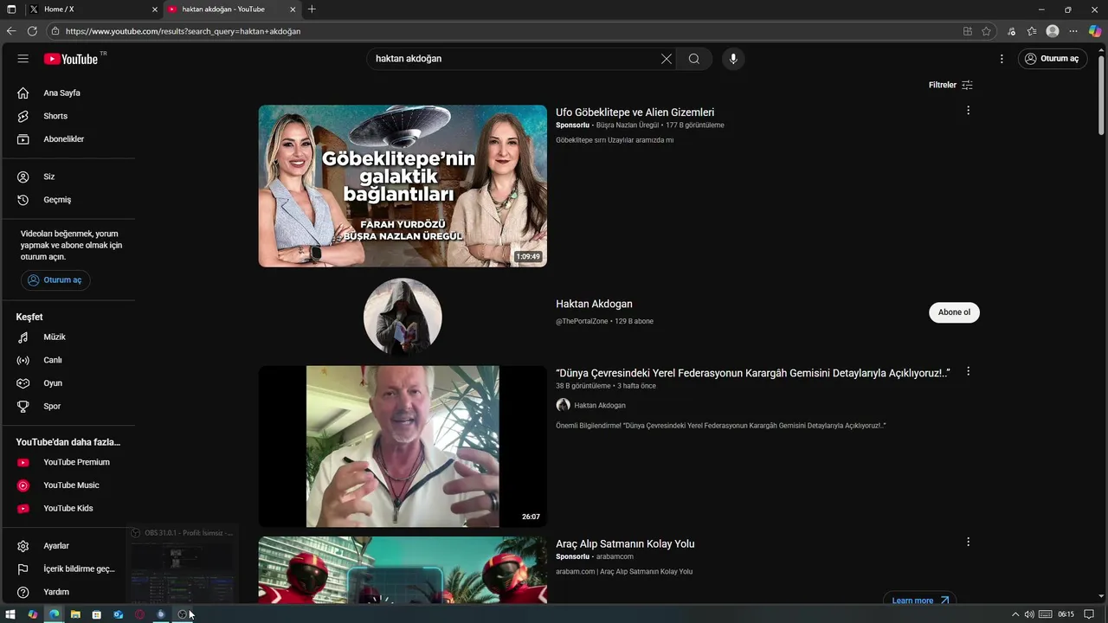Image resolution: width=1108 pixels, height=623 pixels.
Task: Select the haktan akdoğan - YouTube tab
Action: pyautogui.click(x=232, y=10)
